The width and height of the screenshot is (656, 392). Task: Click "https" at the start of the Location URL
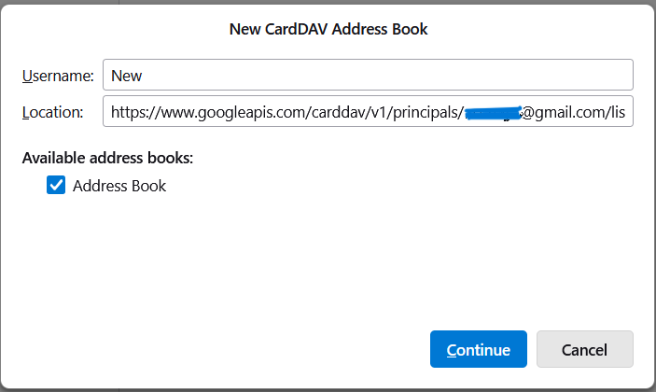click(126, 113)
